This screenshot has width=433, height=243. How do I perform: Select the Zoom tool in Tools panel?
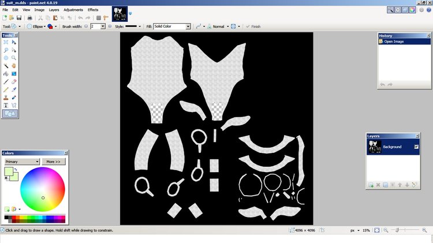pos(14,58)
